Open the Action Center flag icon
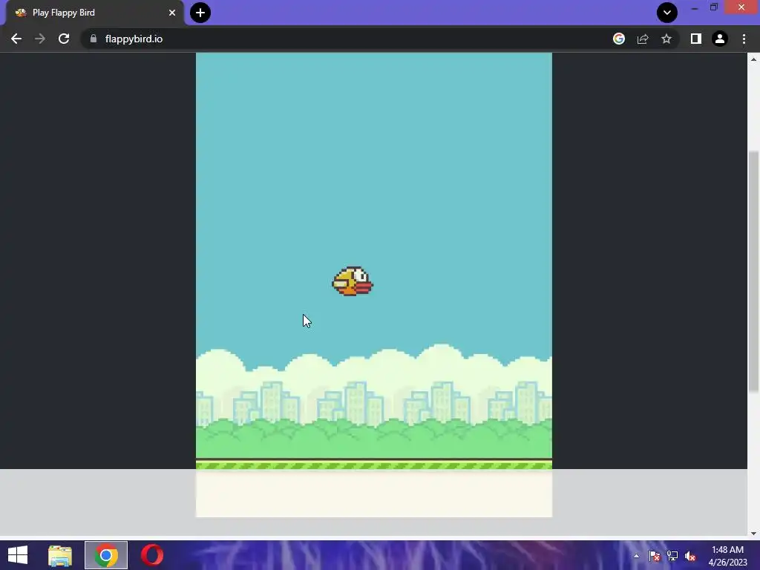This screenshot has width=760, height=570. point(654,556)
